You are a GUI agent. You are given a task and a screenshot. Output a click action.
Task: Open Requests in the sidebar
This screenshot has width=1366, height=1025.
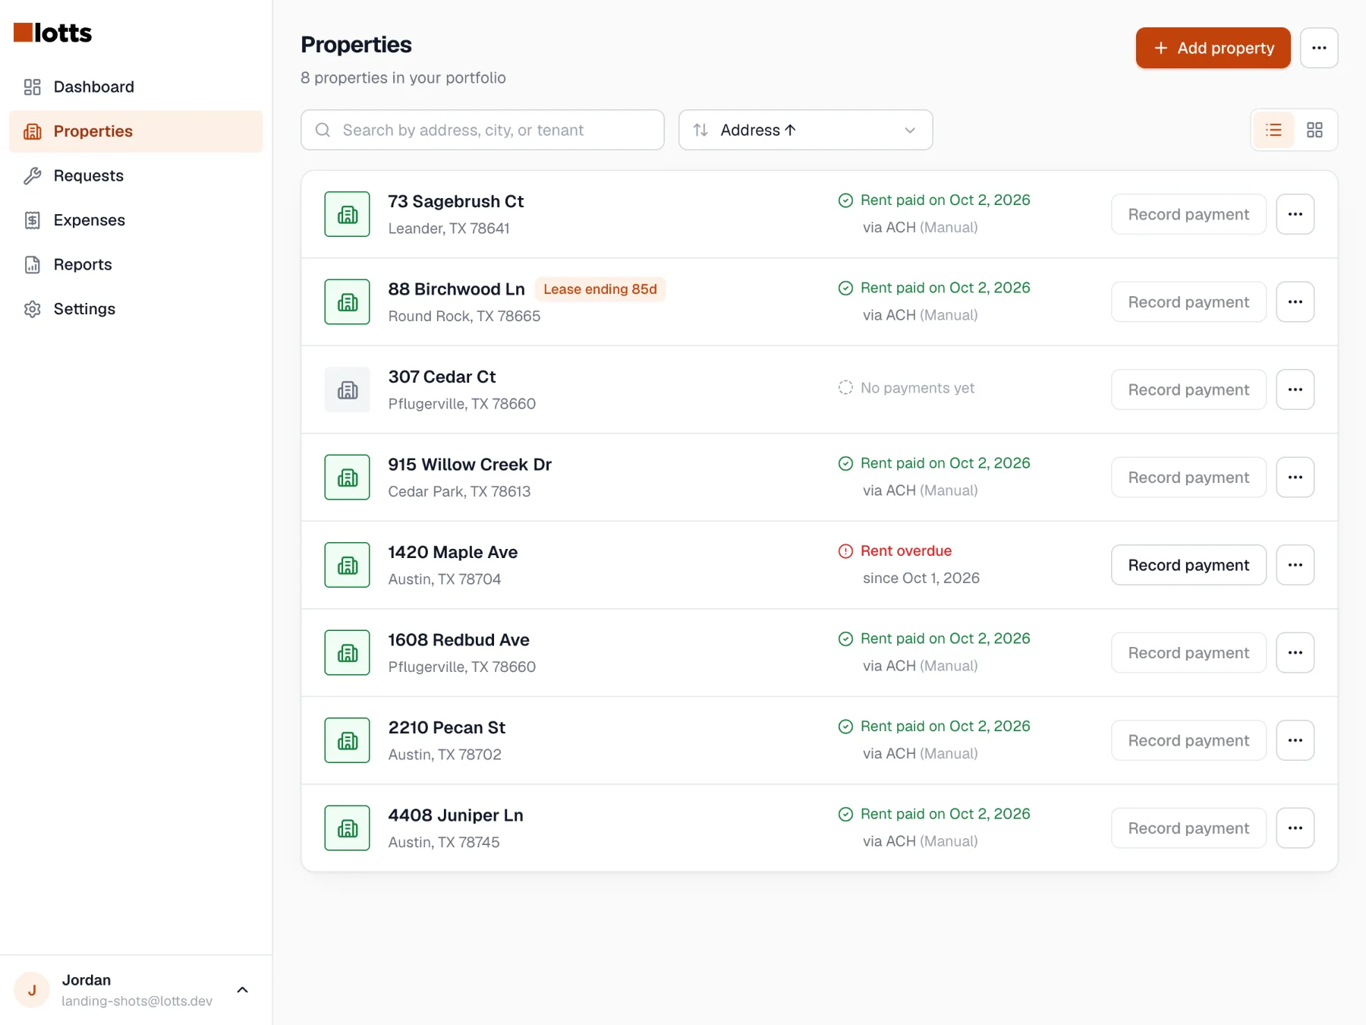click(x=136, y=175)
